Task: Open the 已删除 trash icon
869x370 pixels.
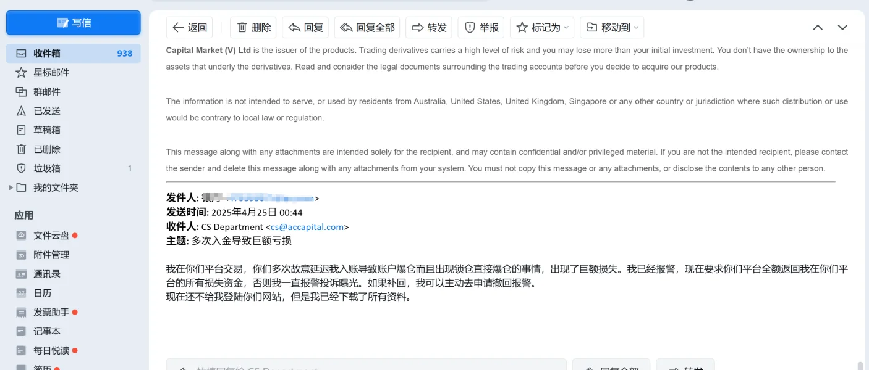Action: click(x=22, y=149)
